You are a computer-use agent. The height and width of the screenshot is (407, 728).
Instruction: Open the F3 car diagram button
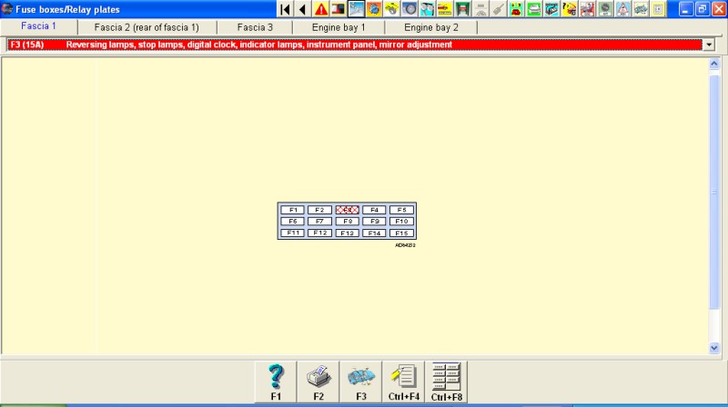tap(360, 382)
